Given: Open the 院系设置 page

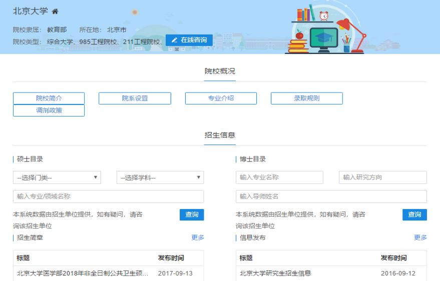Looking at the screenshot, I should (135, 98).
